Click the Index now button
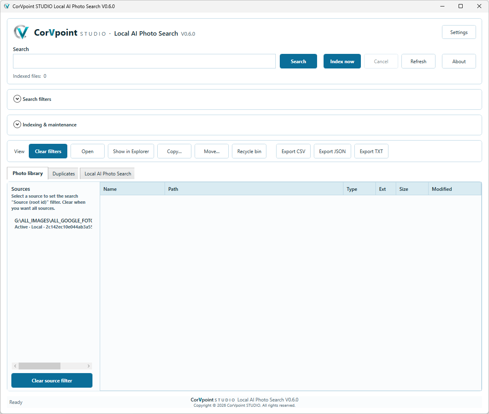This screenshot has height=414, width=489. (342, 61)
